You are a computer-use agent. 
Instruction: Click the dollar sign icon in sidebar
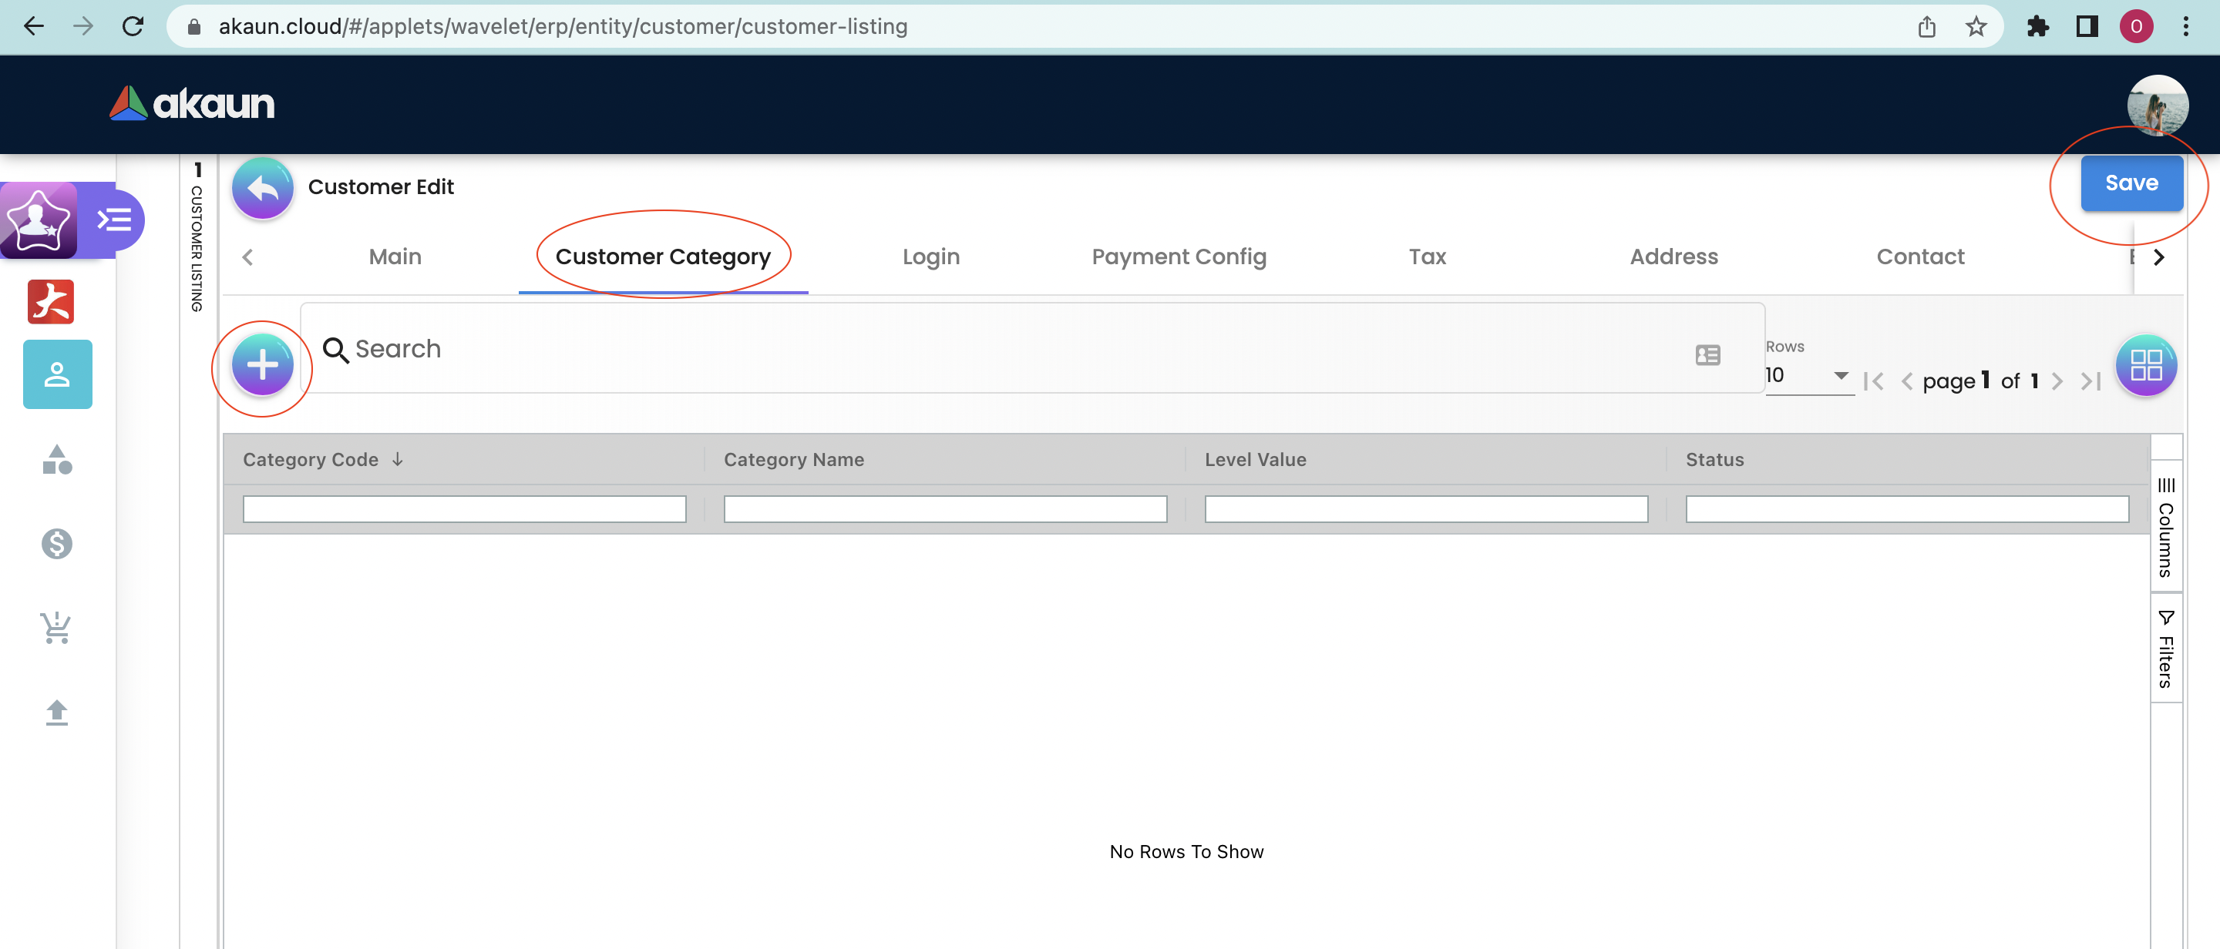point(57,543)
